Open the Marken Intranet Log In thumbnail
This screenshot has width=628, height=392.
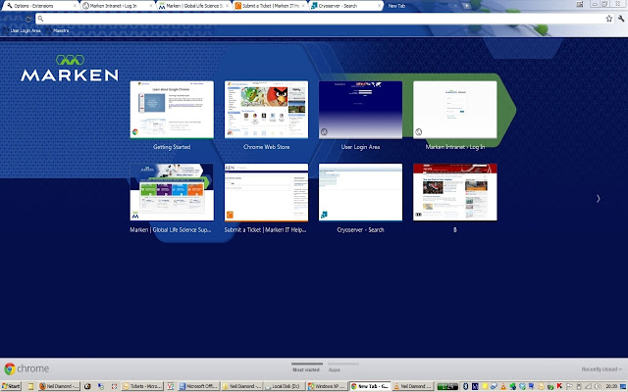coord(455,110)
